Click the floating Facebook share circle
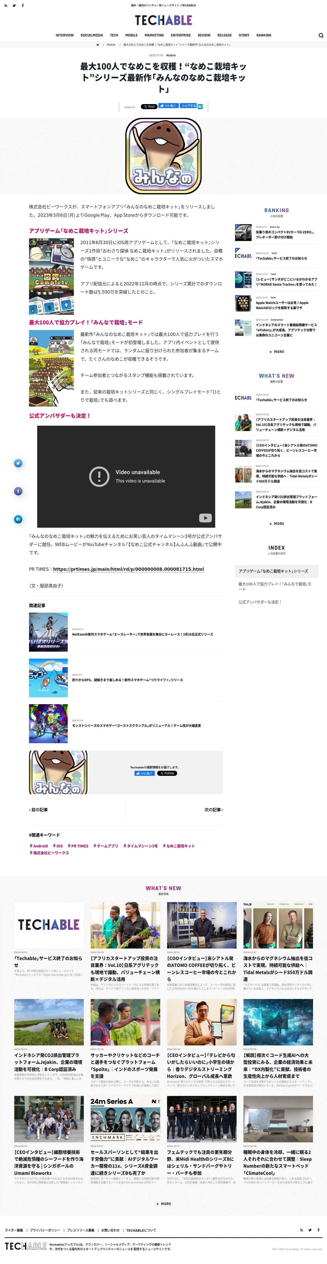Image resolution: width=327 pixels, height=1264 pixels. (x=18, y=491)
